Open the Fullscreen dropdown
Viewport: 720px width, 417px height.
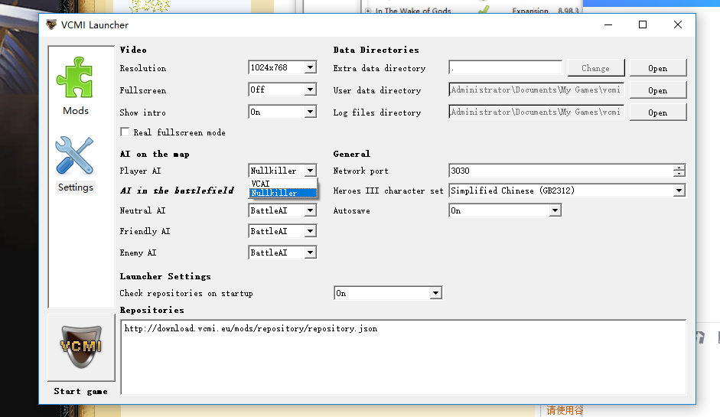(x=282, y=90)
